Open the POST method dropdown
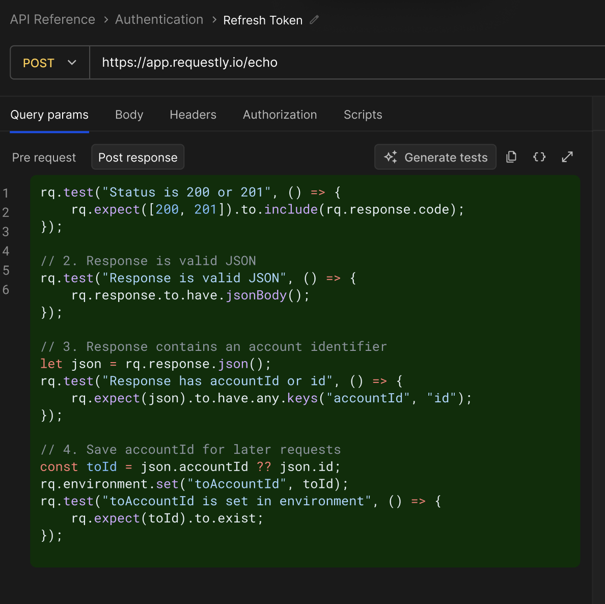This screenshot has height=604, width=605. click(x=50, y=63)
